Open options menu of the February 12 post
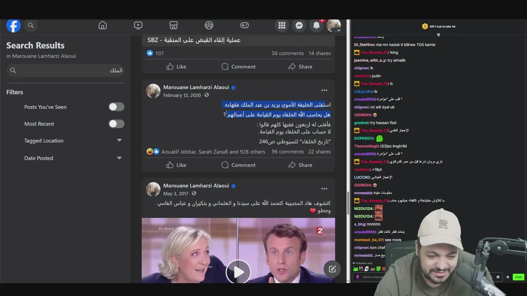Image resolution: width=527 pixels, height=296 pixels. click(324, 90)
